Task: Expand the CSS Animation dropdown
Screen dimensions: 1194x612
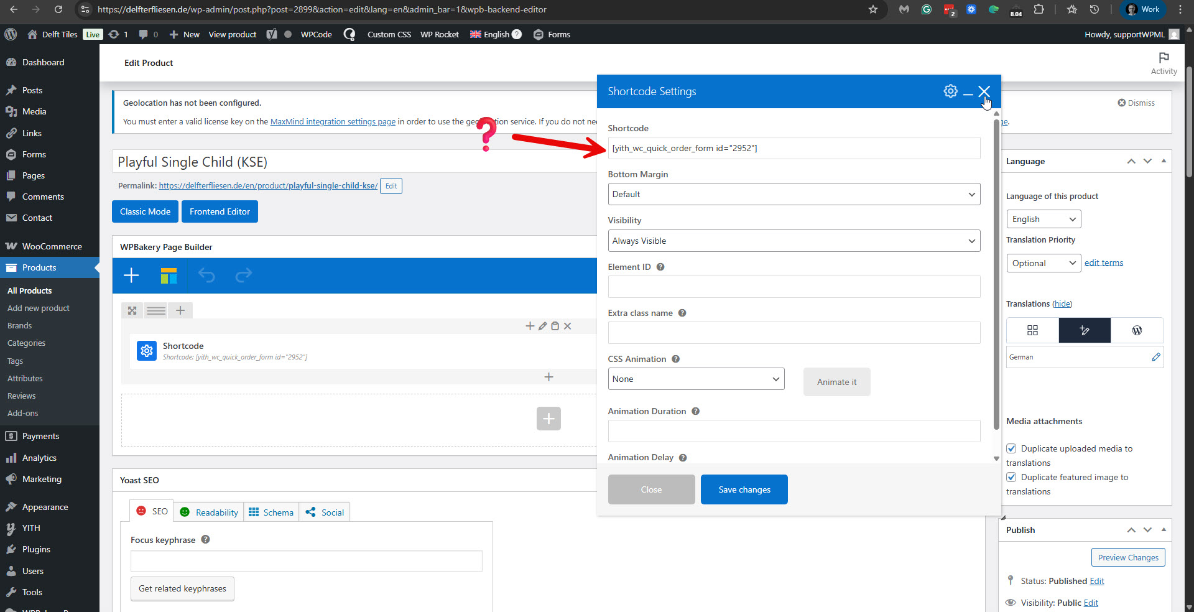Action: click(x=696, y=379)
